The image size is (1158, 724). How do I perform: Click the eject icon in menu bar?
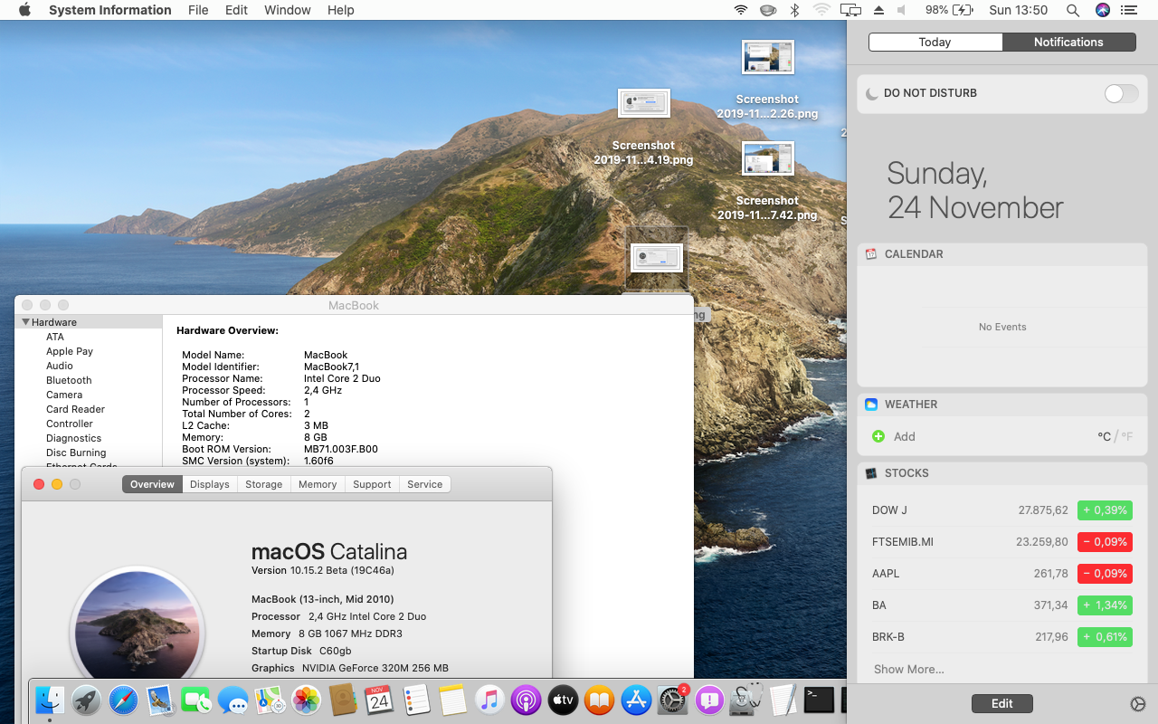(878, 10)
